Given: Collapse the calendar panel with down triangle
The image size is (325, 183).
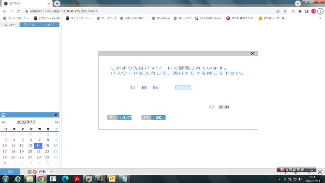Looking at the screenshot, I should click(56, 115).
